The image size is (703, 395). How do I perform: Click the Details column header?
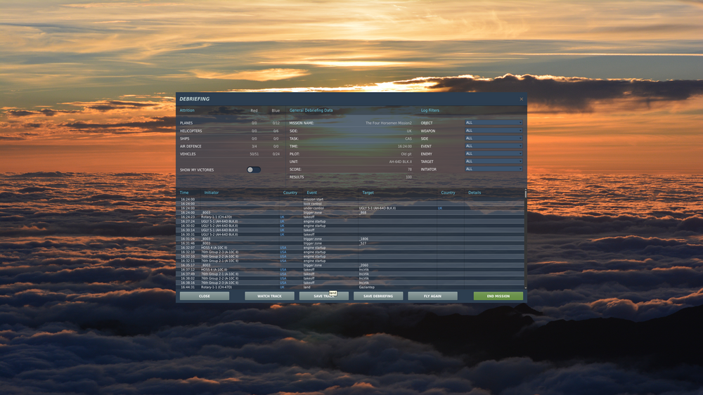[475, 193]
